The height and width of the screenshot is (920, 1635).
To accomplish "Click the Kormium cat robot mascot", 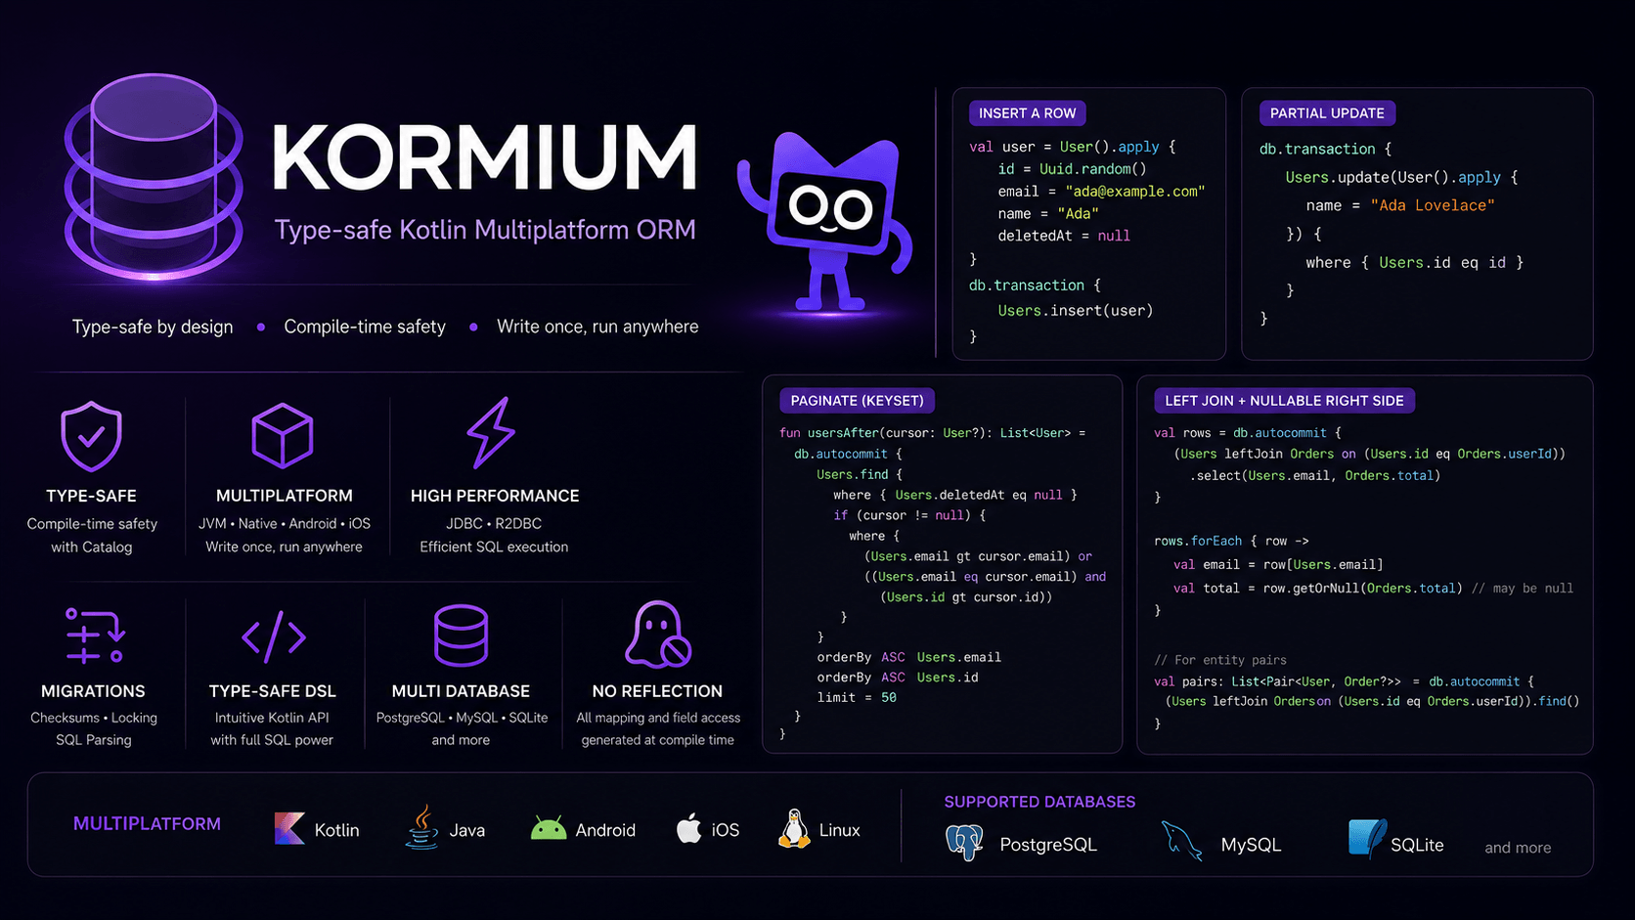I will [x=827, y=221].
